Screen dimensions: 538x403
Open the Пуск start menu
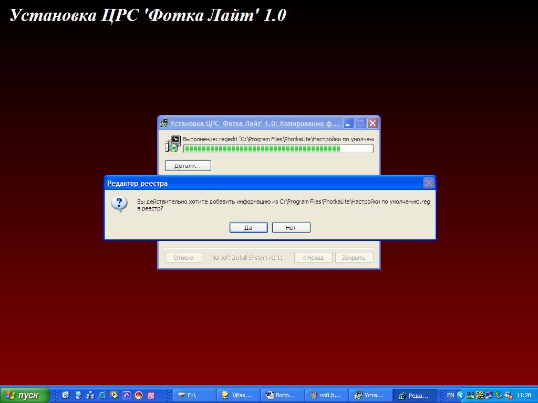click(25, 395)
